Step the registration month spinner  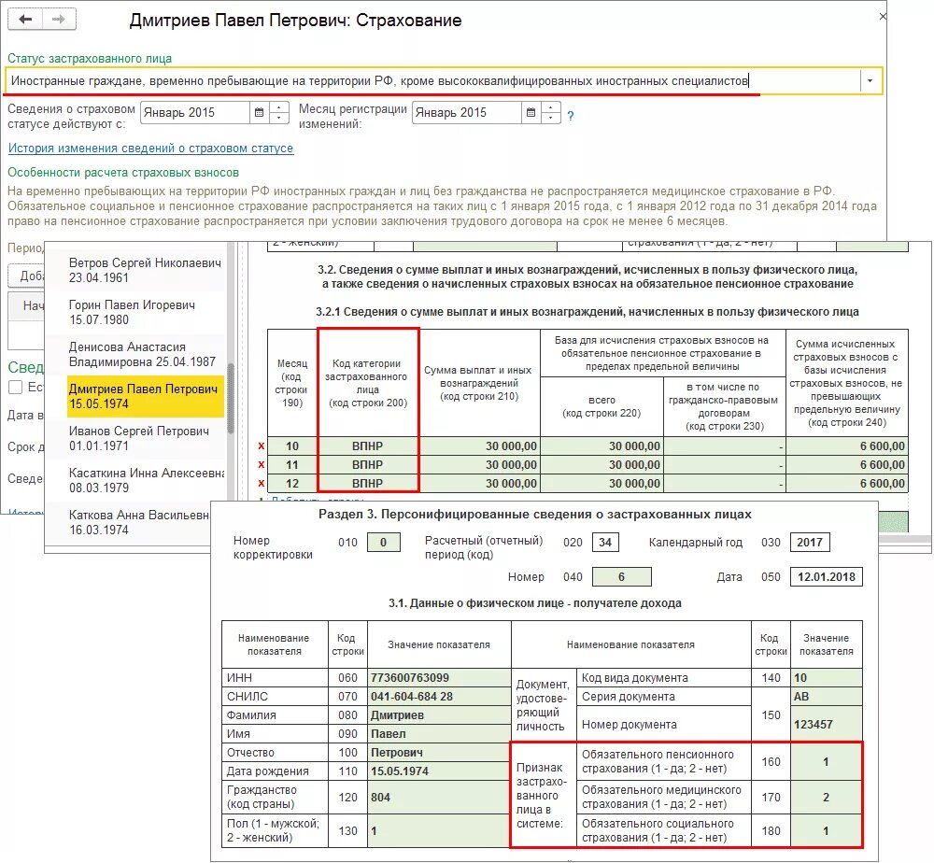point(551,113)
